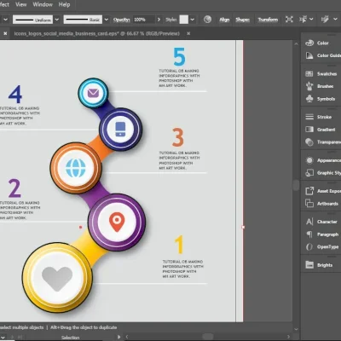The height and width of the screenshot is (341, 341).
Task: Click the Transform link in control bar
Action: (x=268, y=20)
